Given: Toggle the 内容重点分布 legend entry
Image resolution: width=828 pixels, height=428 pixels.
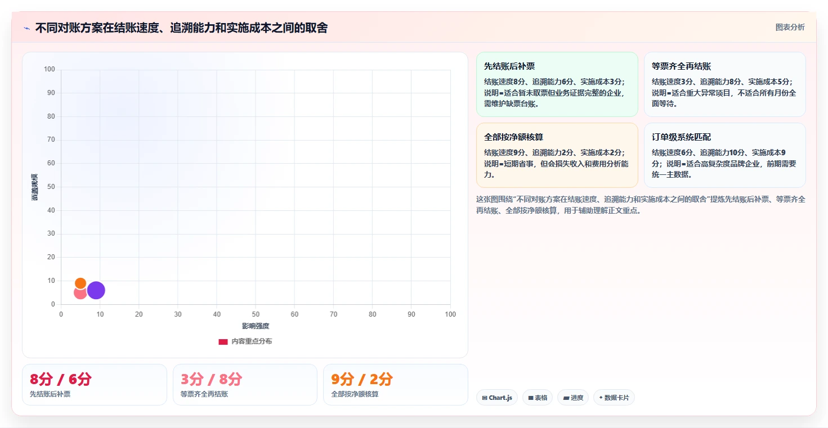Looking at the screenshot, I should pyautogui.click(x=245, y=341).
